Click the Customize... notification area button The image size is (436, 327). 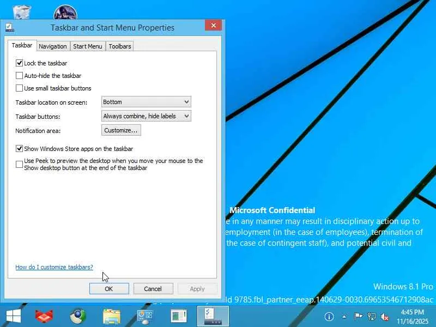[x=121, y=130]
